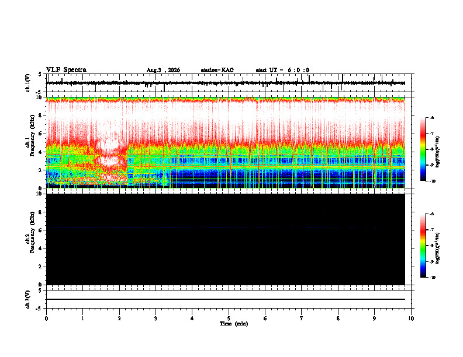Click the ch.2 spectrogram color scale bar
Screen dimensions: 463x357
coord(423,246)
